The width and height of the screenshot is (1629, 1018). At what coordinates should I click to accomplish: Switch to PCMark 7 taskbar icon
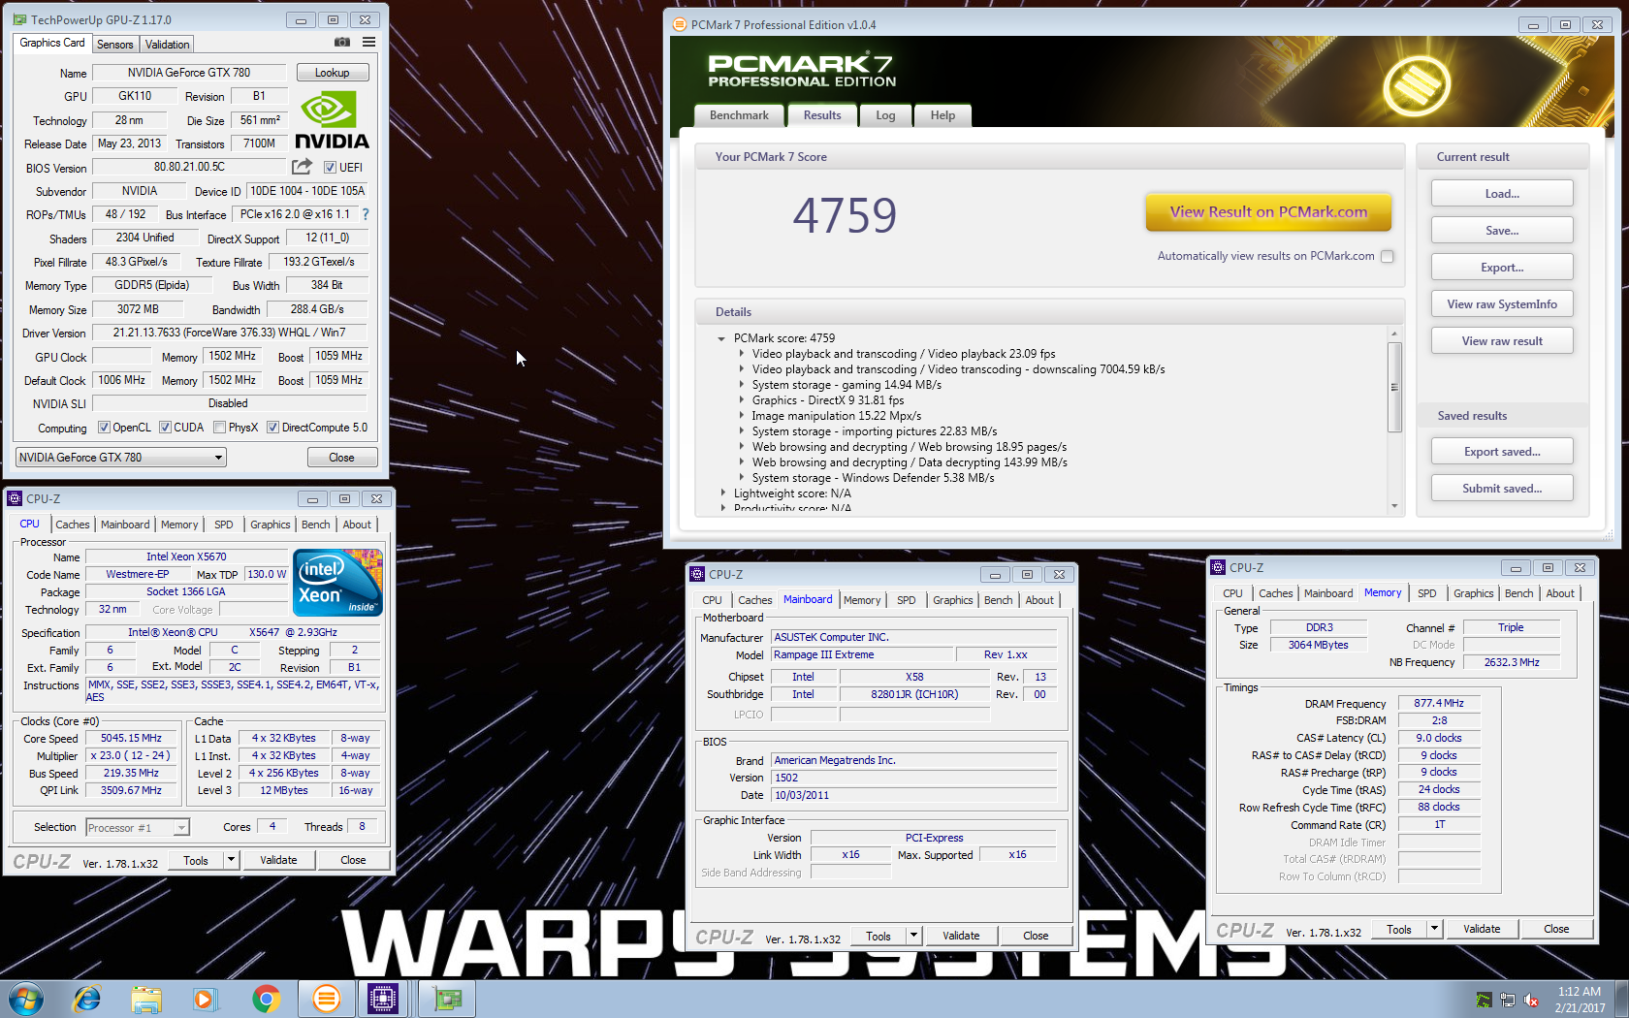[x=327, y=999]
